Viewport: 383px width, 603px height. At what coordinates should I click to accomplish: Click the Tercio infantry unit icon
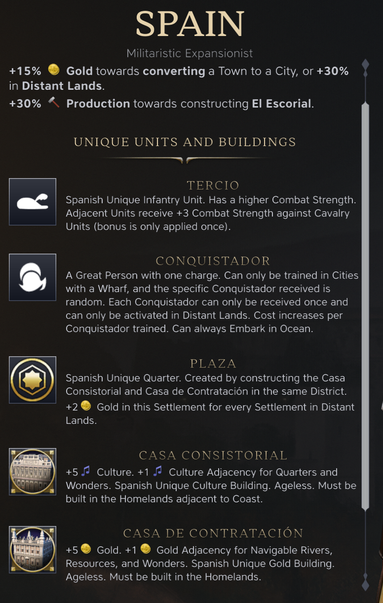33,202
